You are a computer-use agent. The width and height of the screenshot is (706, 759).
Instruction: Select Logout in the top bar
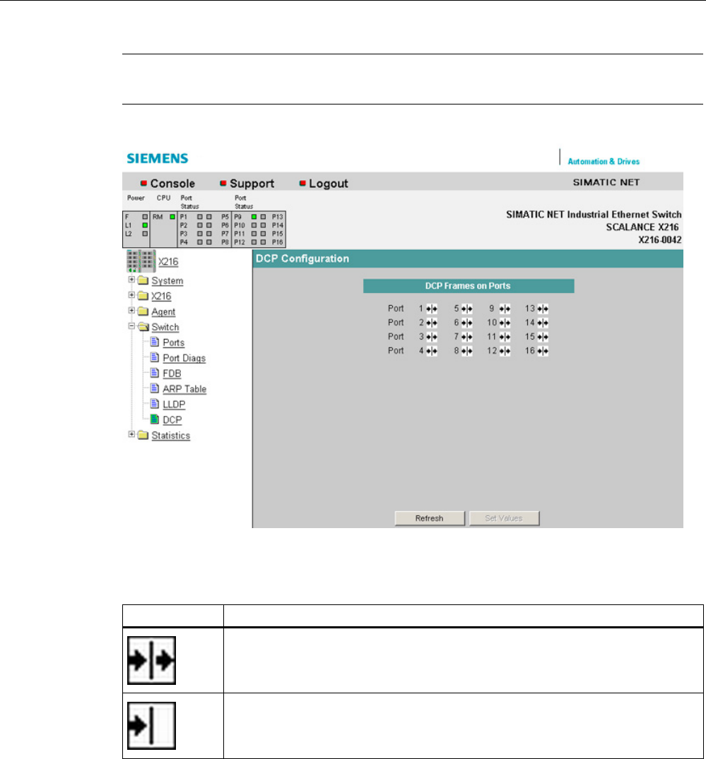click(x=329, y=184)
